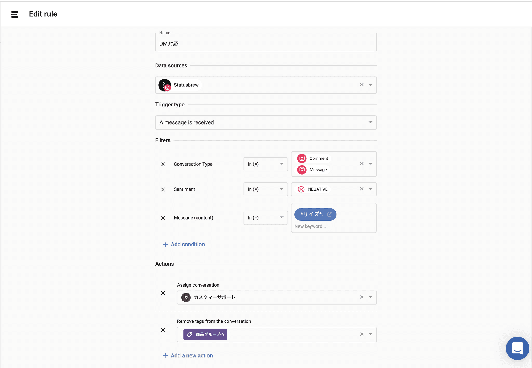Focus the rule Name input field
532x368 pixels.
[265, 43]
